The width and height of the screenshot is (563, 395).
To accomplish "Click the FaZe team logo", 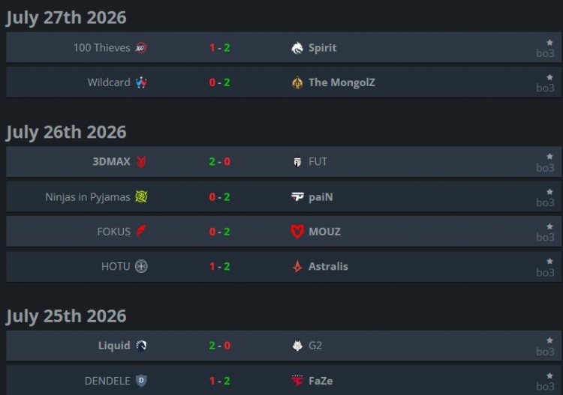I will click(x=297, y=381).
